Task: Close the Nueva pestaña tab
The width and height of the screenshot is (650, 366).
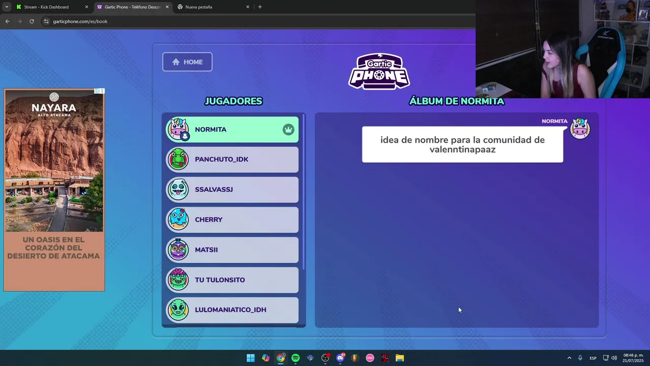Action: pos(248,7)
